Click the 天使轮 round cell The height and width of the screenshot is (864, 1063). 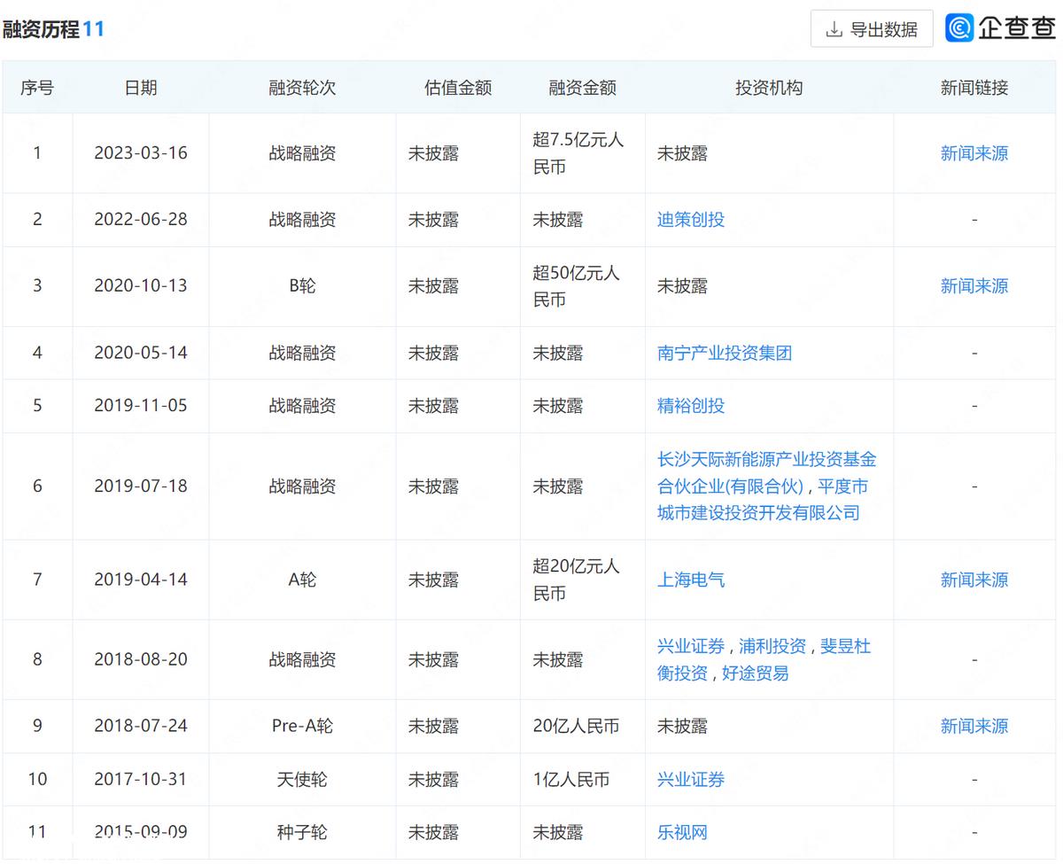302,779
